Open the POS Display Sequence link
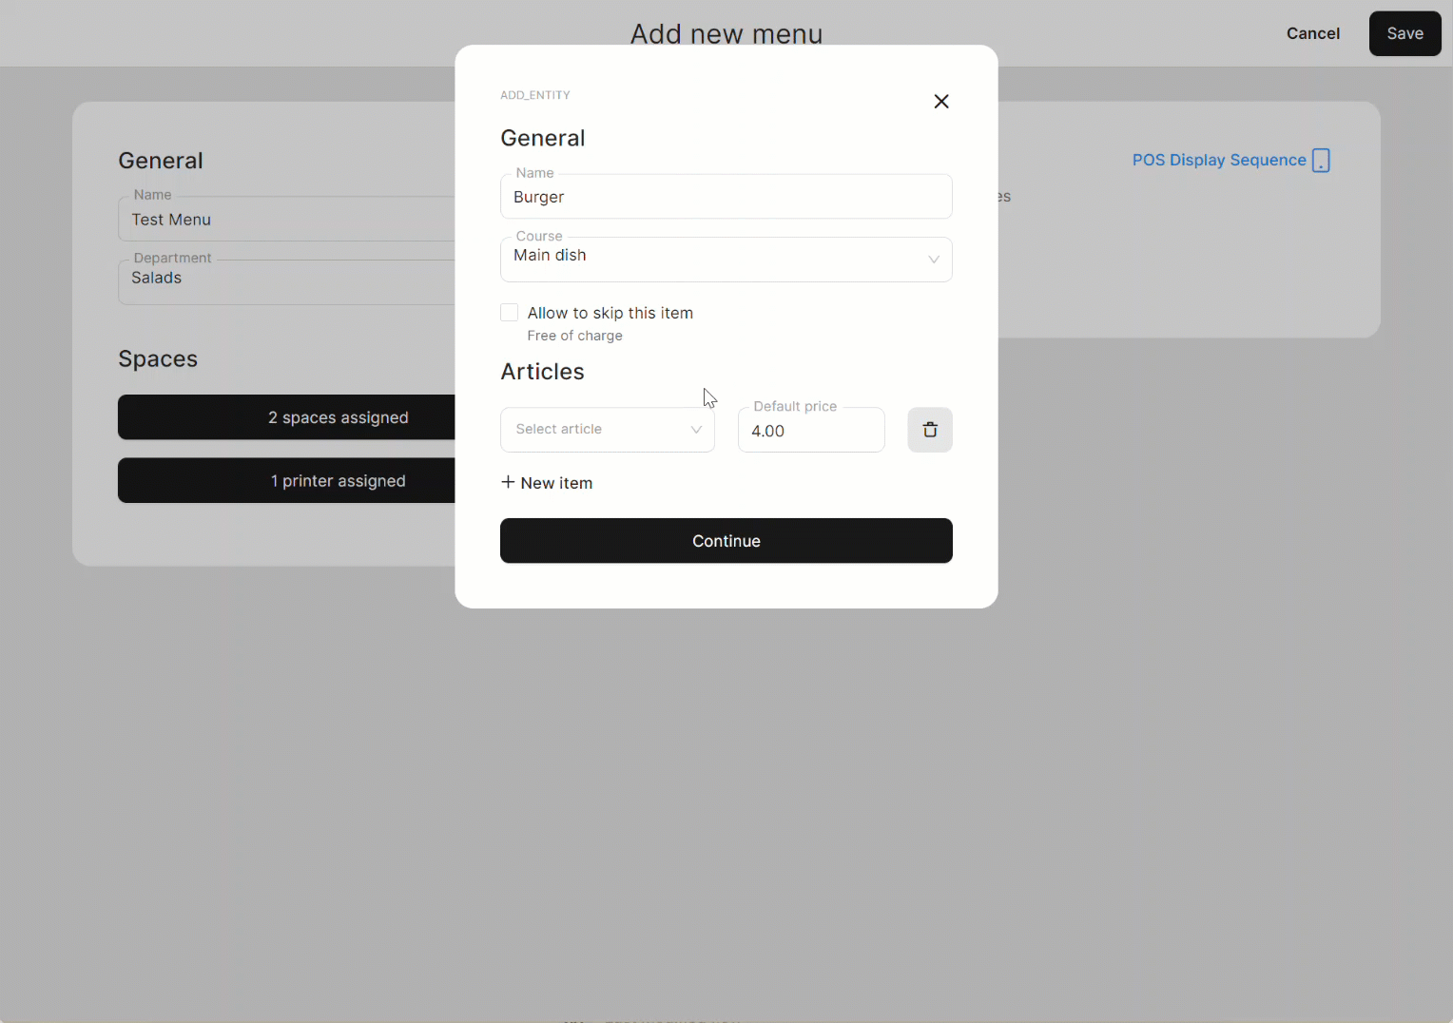This screenshot has height=1023, width=1453. coord(1218,160)
